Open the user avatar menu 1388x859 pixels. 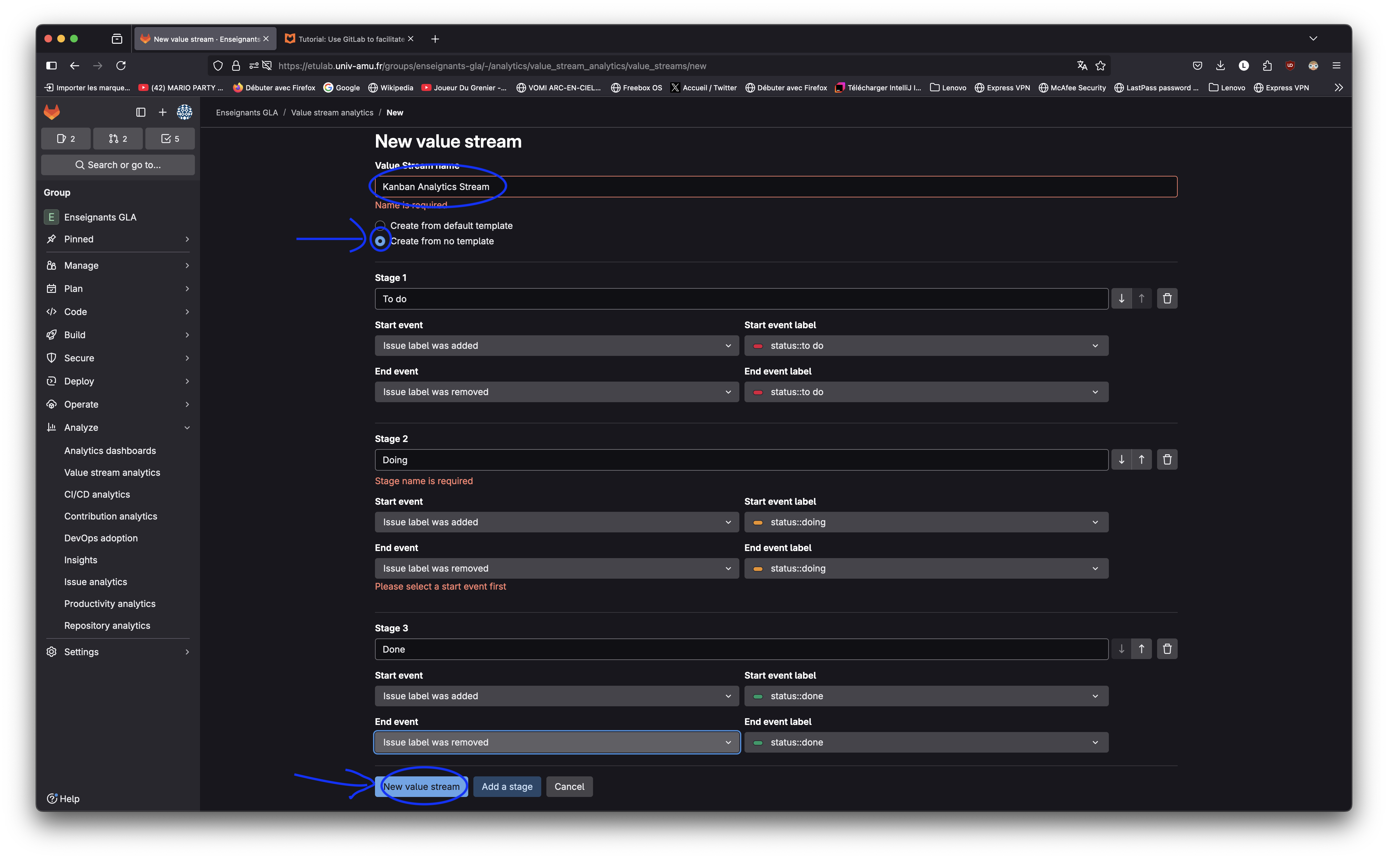click(x=185, y=113)
